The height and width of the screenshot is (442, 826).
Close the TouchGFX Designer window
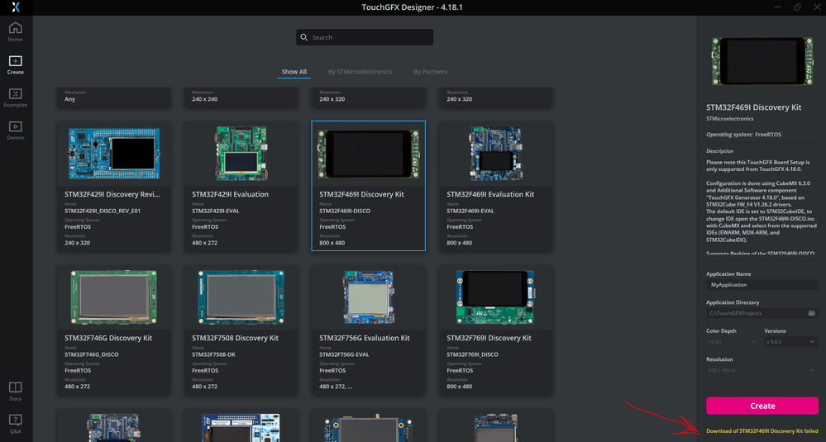point(817,7)
